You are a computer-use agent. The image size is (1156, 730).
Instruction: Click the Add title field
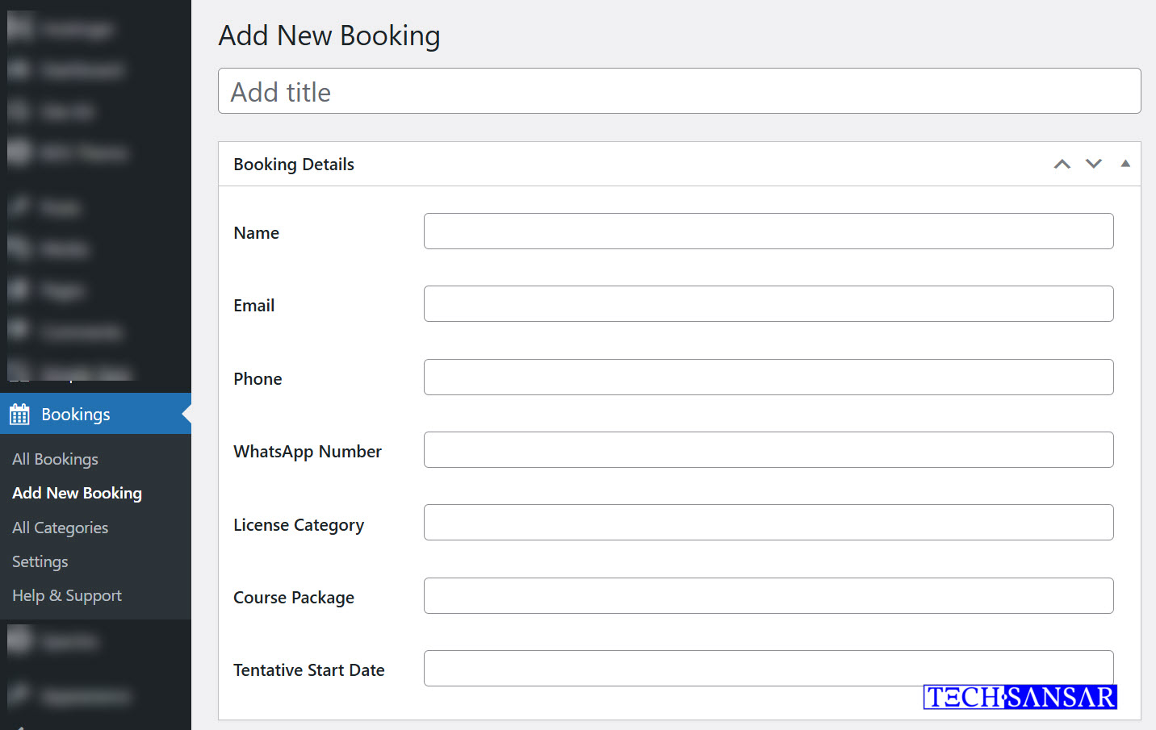coord(679,91)
